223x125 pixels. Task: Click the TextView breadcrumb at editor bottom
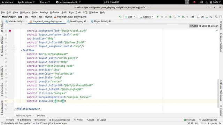click(x=40, y=116)
